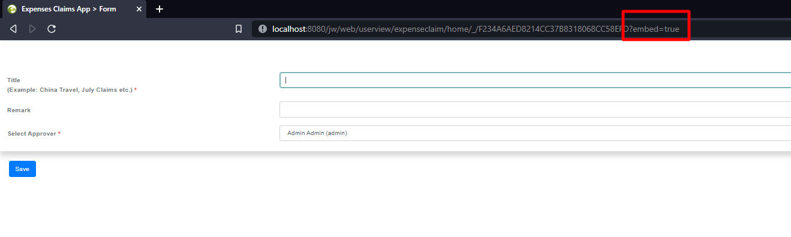The width and height of the screenshot is (791, 237).
Task: Save the expense claim form
Action: 22,169
